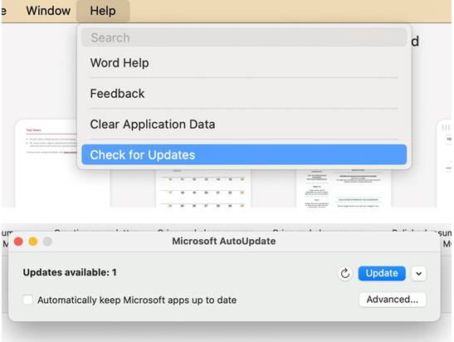This screenshot has height=342, width=454.
Task: Select Clear Application Data menu item
Action: click(x=244, y=125)
